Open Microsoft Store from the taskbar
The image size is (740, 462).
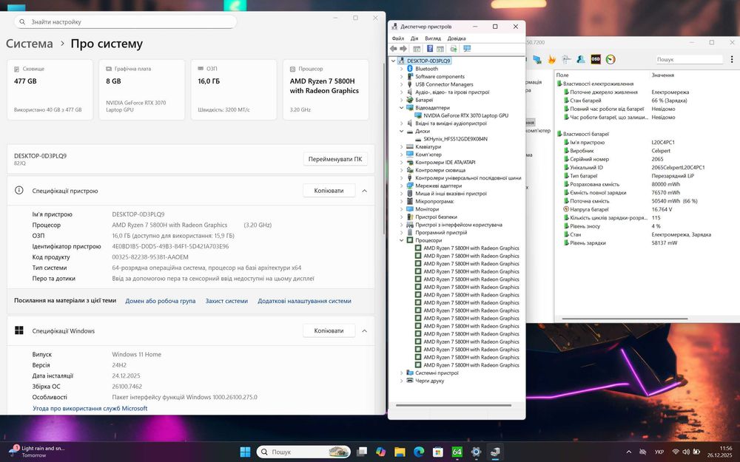pos(438,452)
